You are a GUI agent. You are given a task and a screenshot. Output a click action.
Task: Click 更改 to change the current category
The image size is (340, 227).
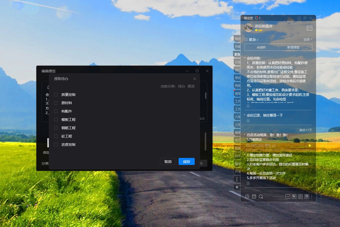coord(191,86)
